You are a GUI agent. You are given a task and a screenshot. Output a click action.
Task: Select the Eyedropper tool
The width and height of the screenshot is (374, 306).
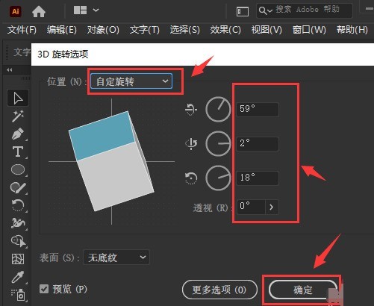[x=18, y=277]
